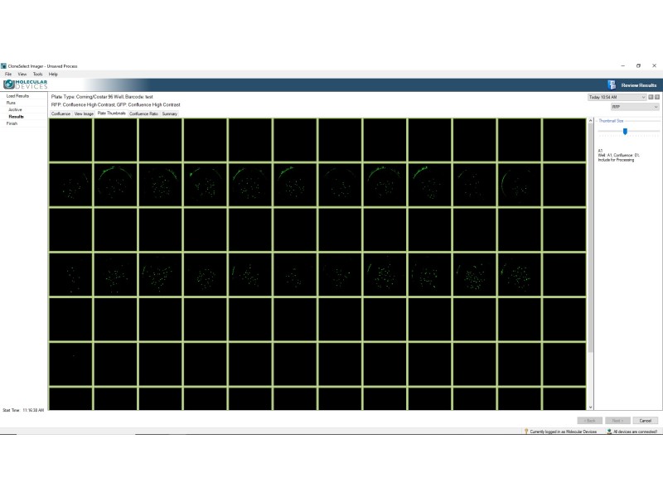Click the 'RFP: Confluence High Contrast' text line
This screenshot has width=663, height=497.
point(115,105)
